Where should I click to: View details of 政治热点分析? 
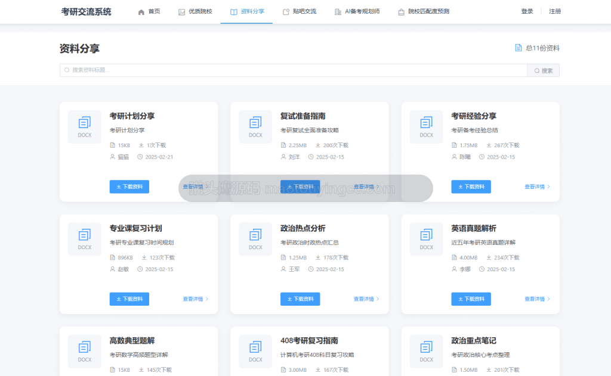[366, 299]
